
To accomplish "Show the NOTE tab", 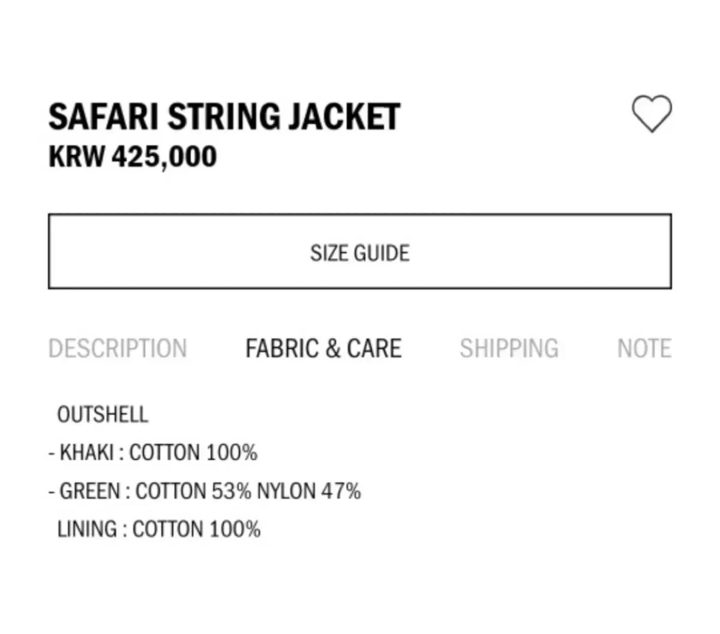I will click(x=644, y=348).
